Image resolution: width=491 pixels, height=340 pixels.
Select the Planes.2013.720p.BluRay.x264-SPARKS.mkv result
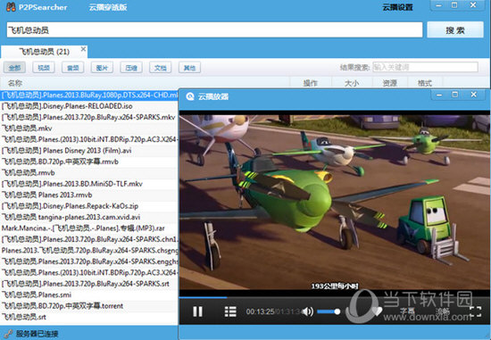(x=89, y=117)
